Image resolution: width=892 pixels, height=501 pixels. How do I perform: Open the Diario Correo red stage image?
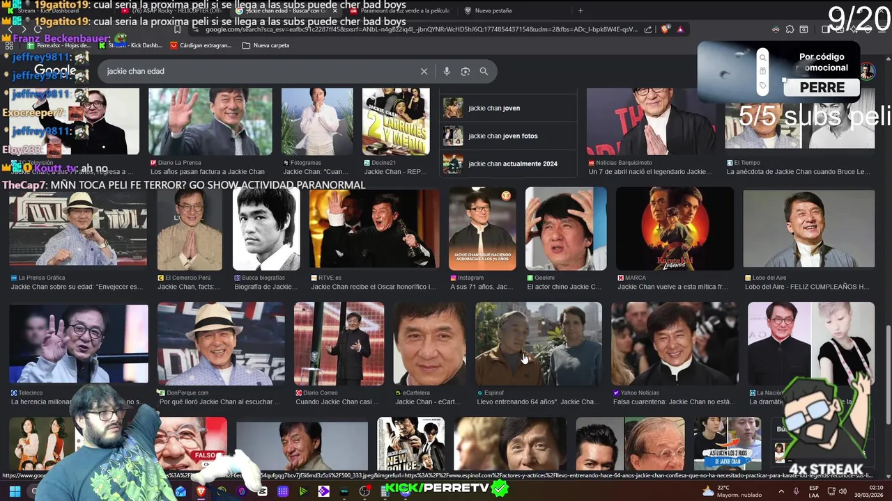point(339,344)
